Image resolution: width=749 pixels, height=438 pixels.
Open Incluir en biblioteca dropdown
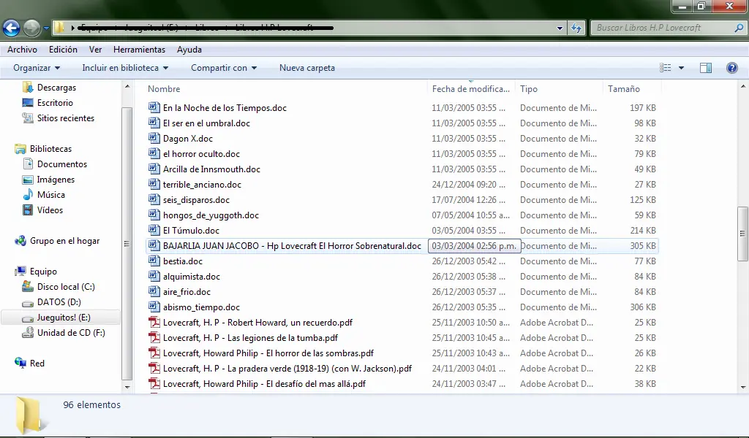click(125, 68)
